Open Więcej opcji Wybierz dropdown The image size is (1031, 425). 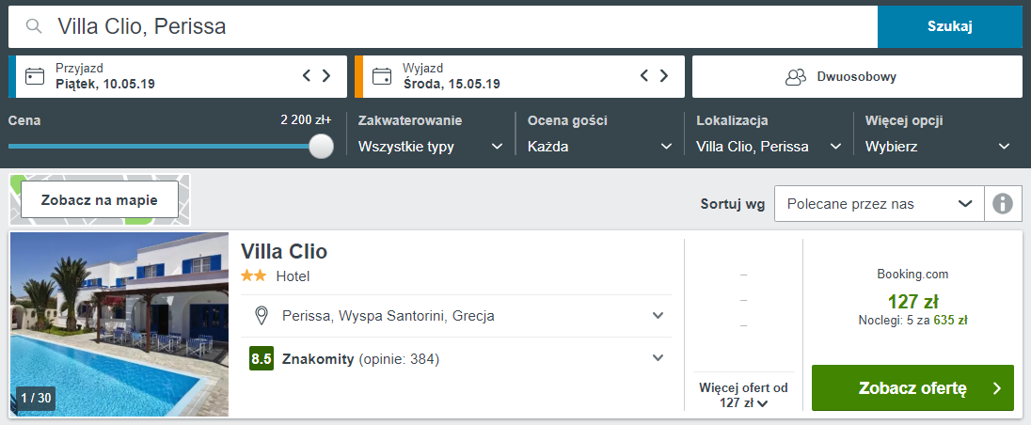[x=938, y=147]
